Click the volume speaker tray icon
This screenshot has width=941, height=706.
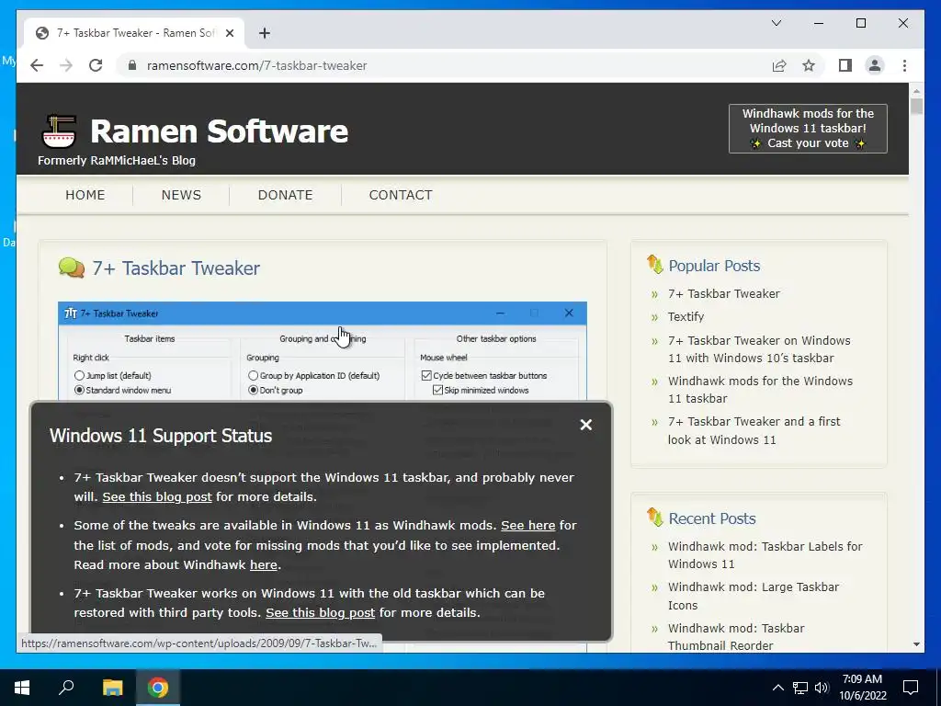click(822, 688)
